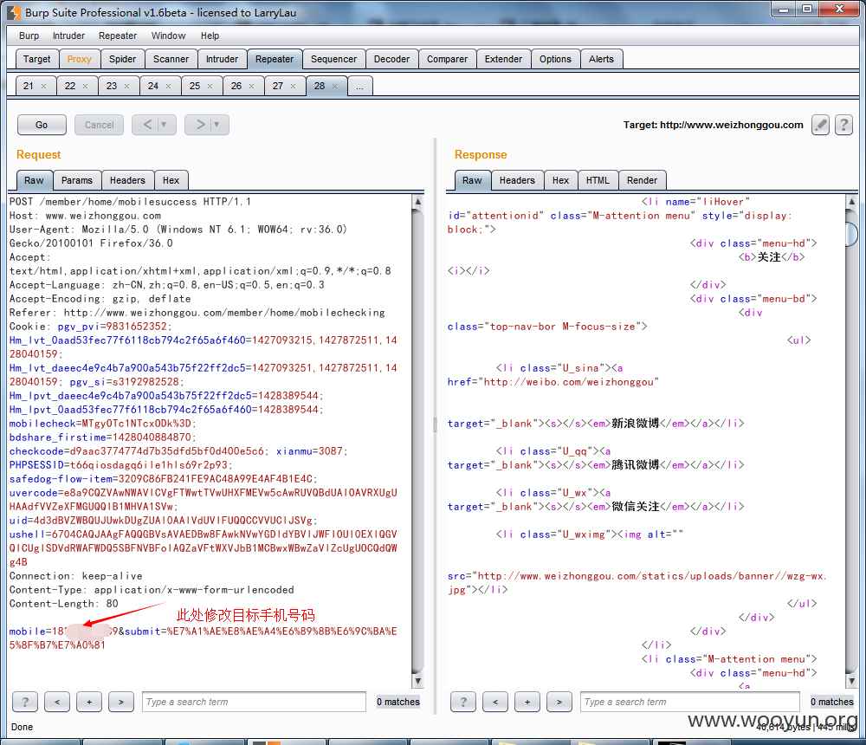Image resolution: width=866 pixels, height=745 pixels.
Task: Open Repeater help question mark icon
Action: click(843, 125)
